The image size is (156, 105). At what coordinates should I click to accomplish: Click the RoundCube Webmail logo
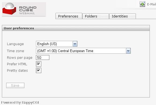(x=24, y=9)
